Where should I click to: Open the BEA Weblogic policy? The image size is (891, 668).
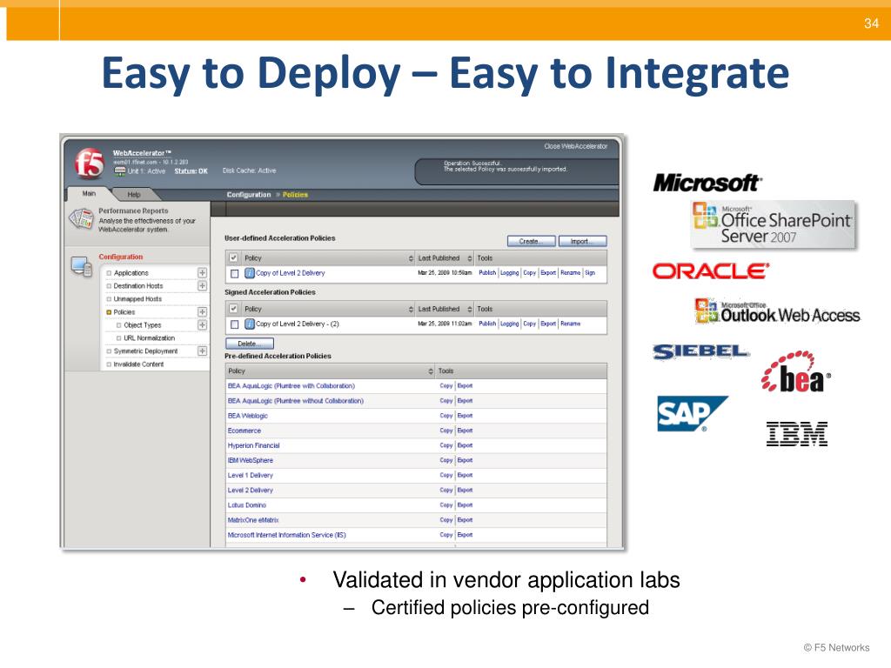click(248, 416)
